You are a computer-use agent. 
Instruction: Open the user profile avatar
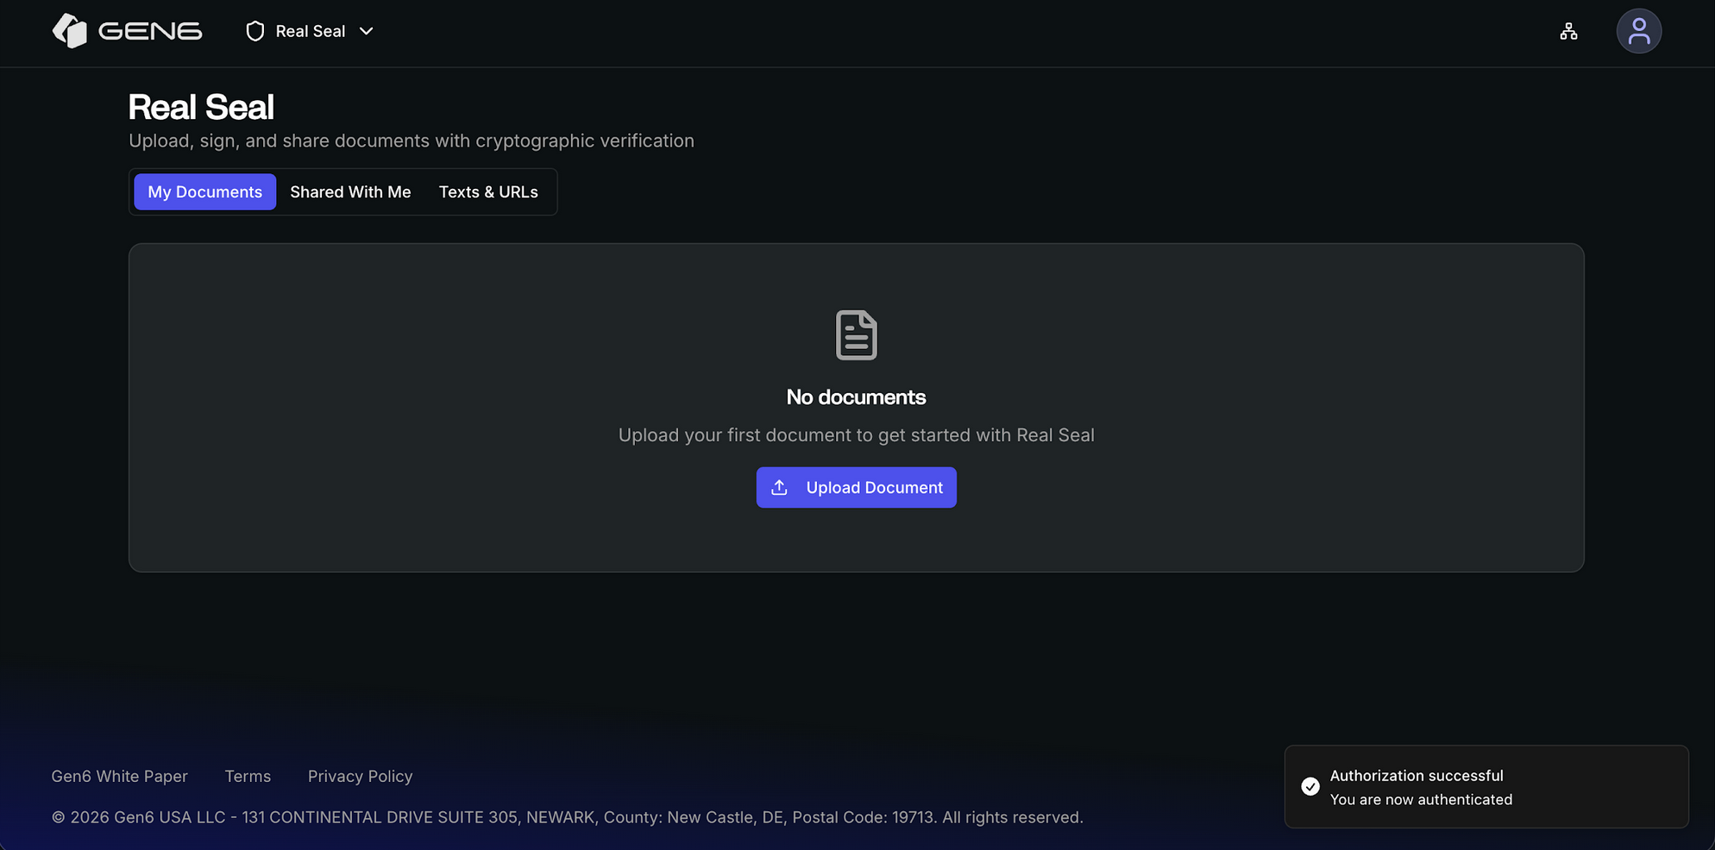click(1638, 32)
